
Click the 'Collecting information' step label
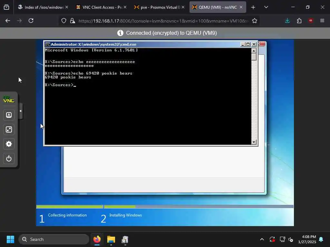[67, 215]
